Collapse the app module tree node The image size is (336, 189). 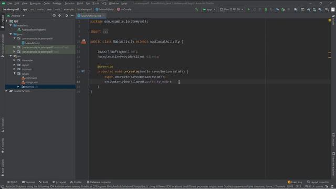pos(7,21)
